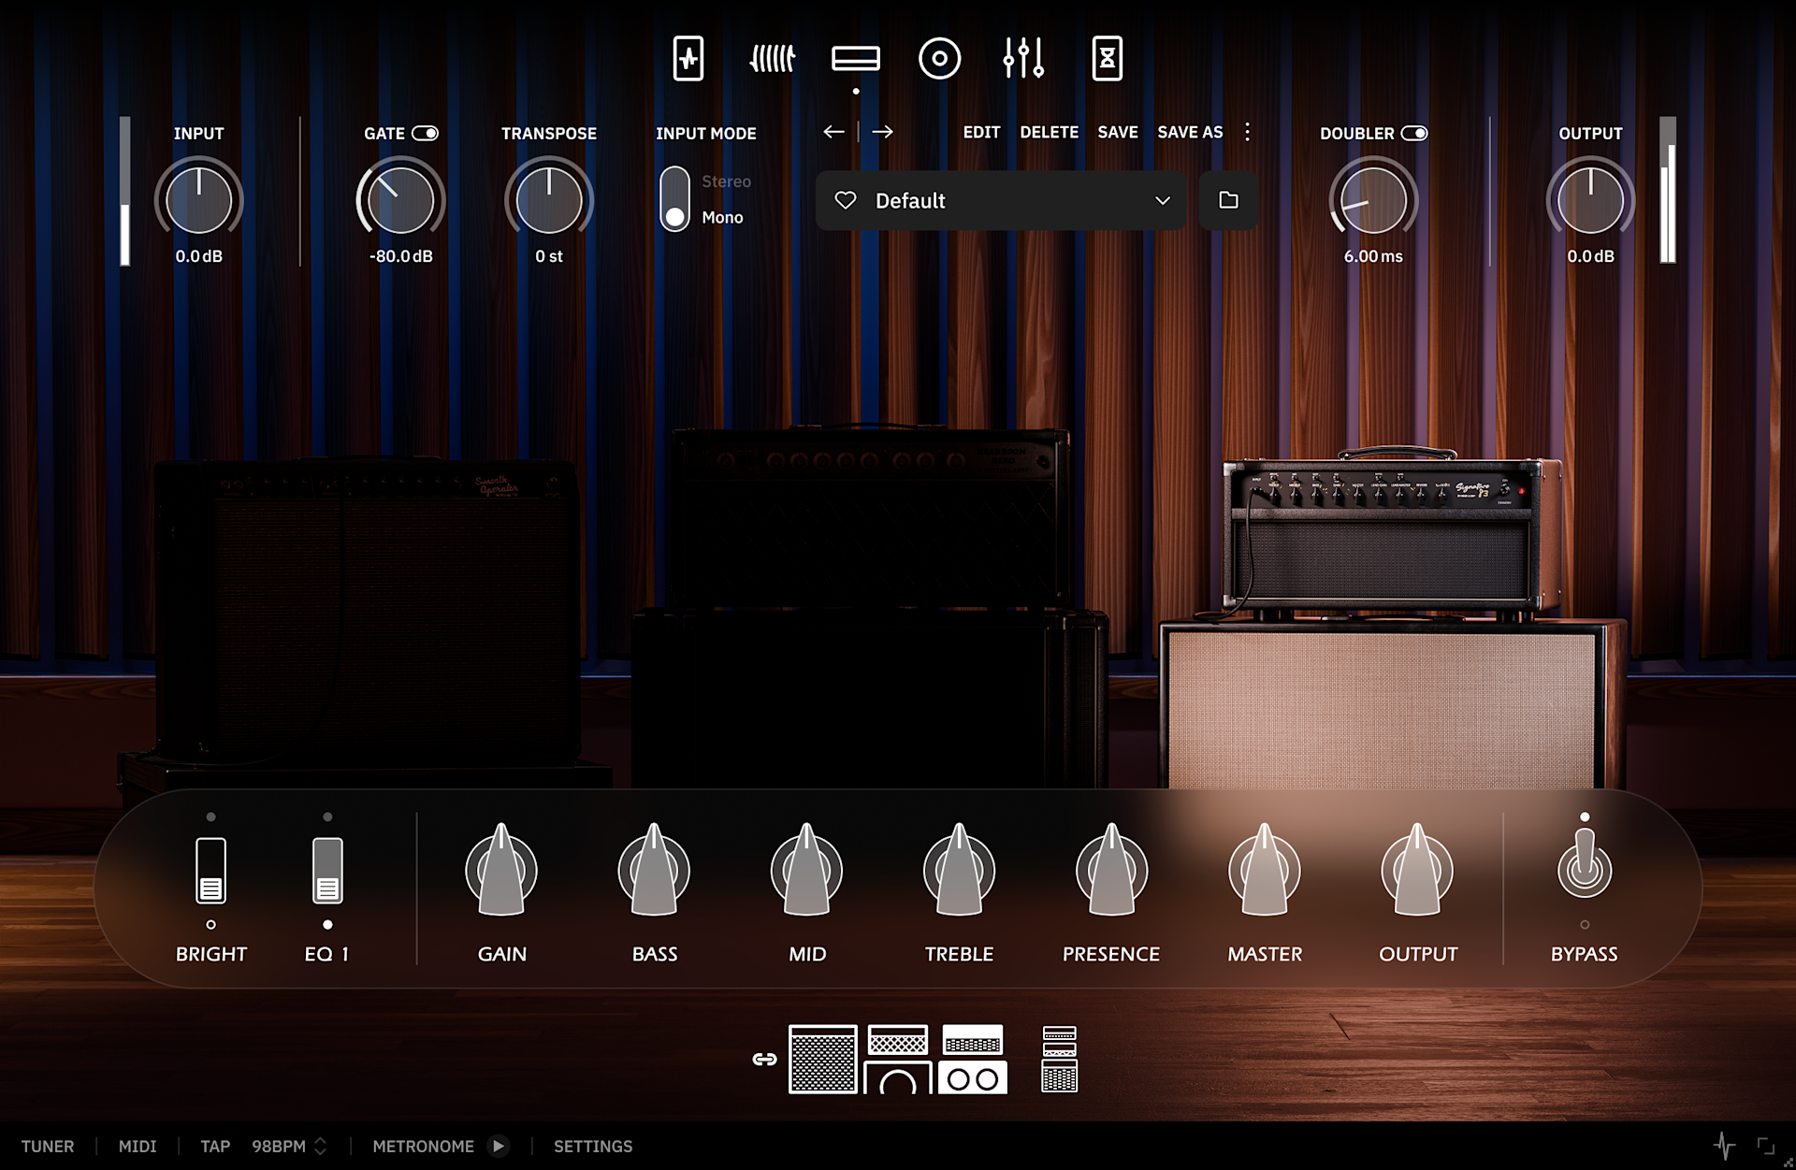Open the hourglass time effects section icon
Screen dimensions: 1796x1170
[1107, 59]
